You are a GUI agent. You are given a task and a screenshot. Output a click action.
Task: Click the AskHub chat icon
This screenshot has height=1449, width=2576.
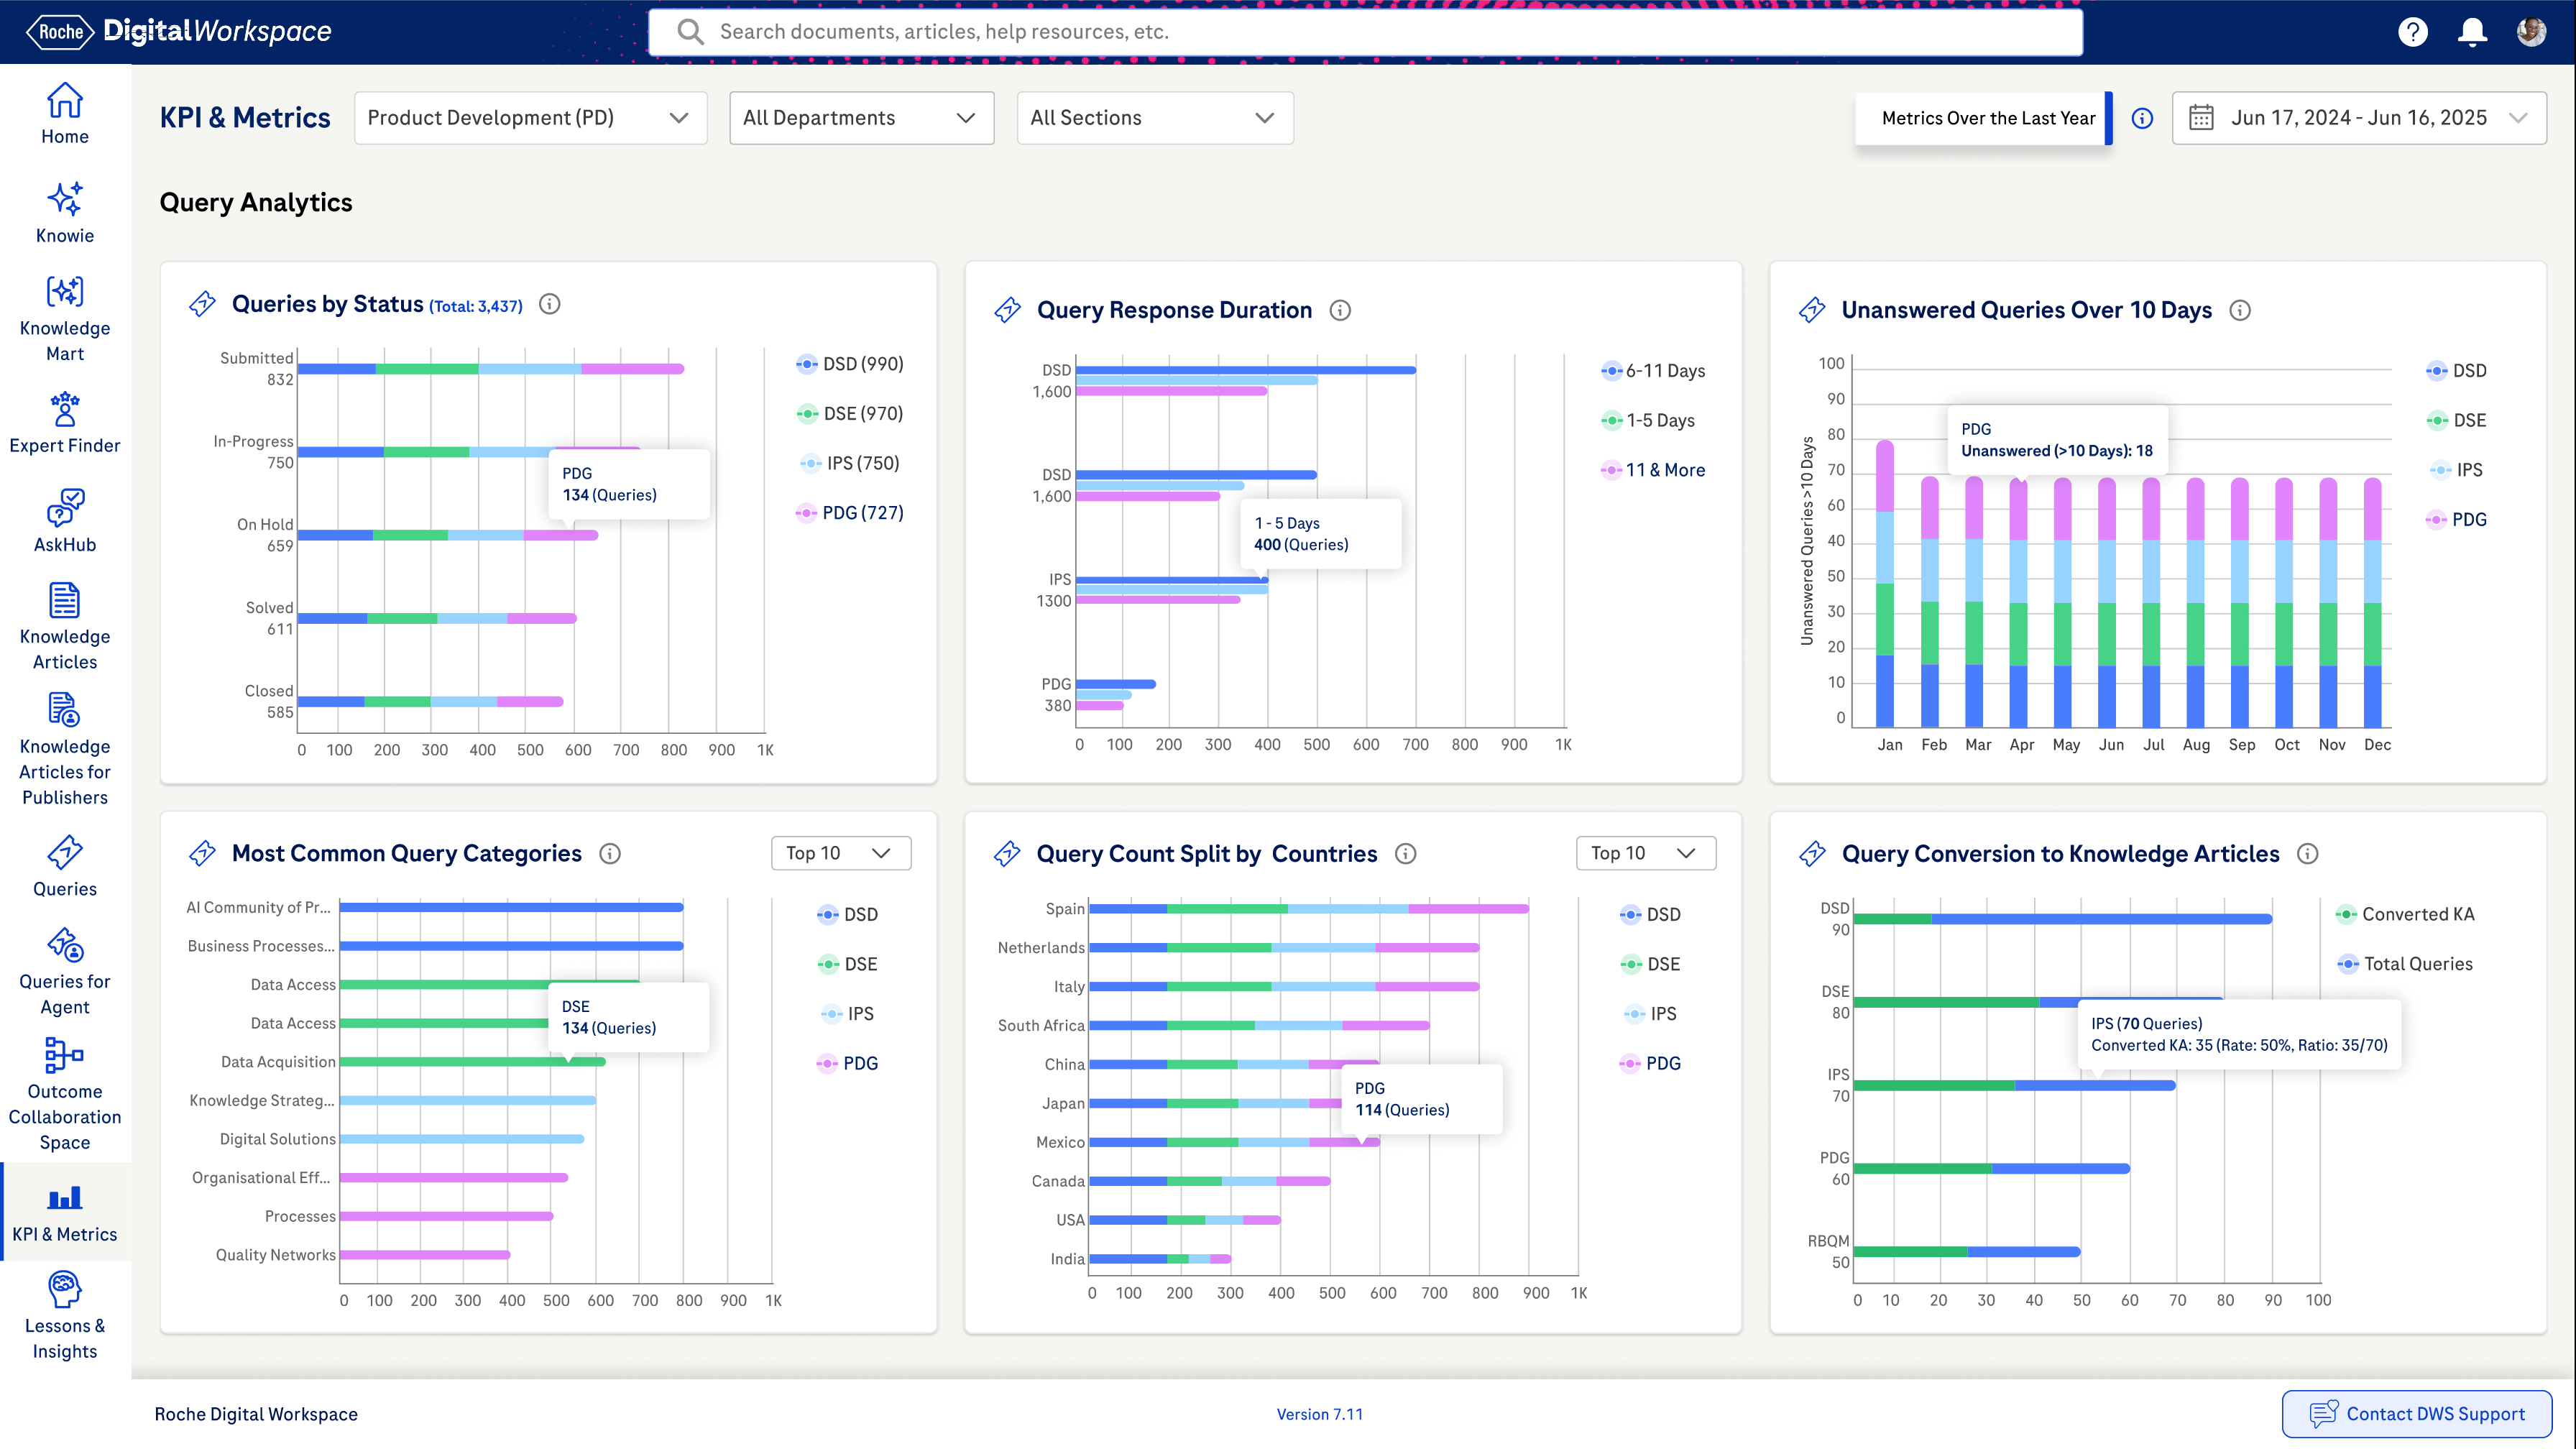[65, 507]
